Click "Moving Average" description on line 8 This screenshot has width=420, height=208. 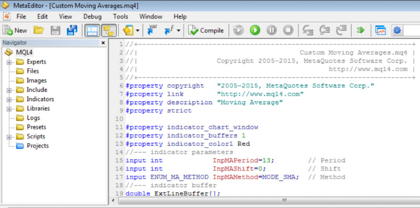click(250, 102)
